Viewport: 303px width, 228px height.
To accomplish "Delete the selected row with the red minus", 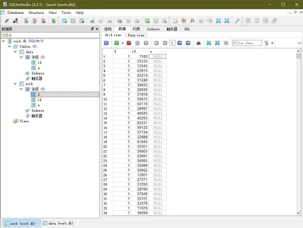I will [x=129, y=43].
